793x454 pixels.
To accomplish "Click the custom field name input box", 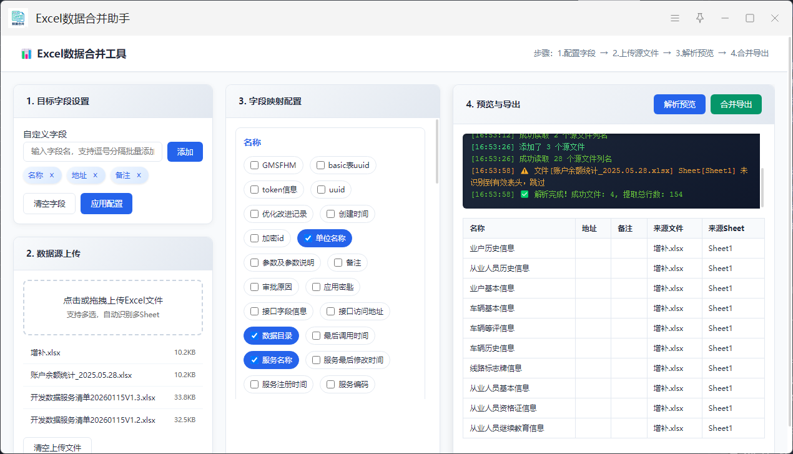I will [92, 152].
